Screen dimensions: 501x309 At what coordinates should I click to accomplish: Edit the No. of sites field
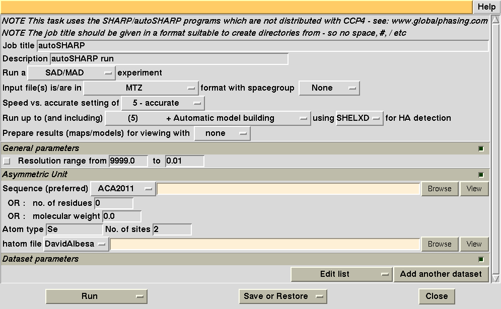coord(172,229)
